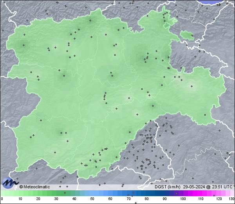Viewport: 235px width, 204px height.
Task: Select the light green swatch at 10 km/h
Action: point(20,193)
